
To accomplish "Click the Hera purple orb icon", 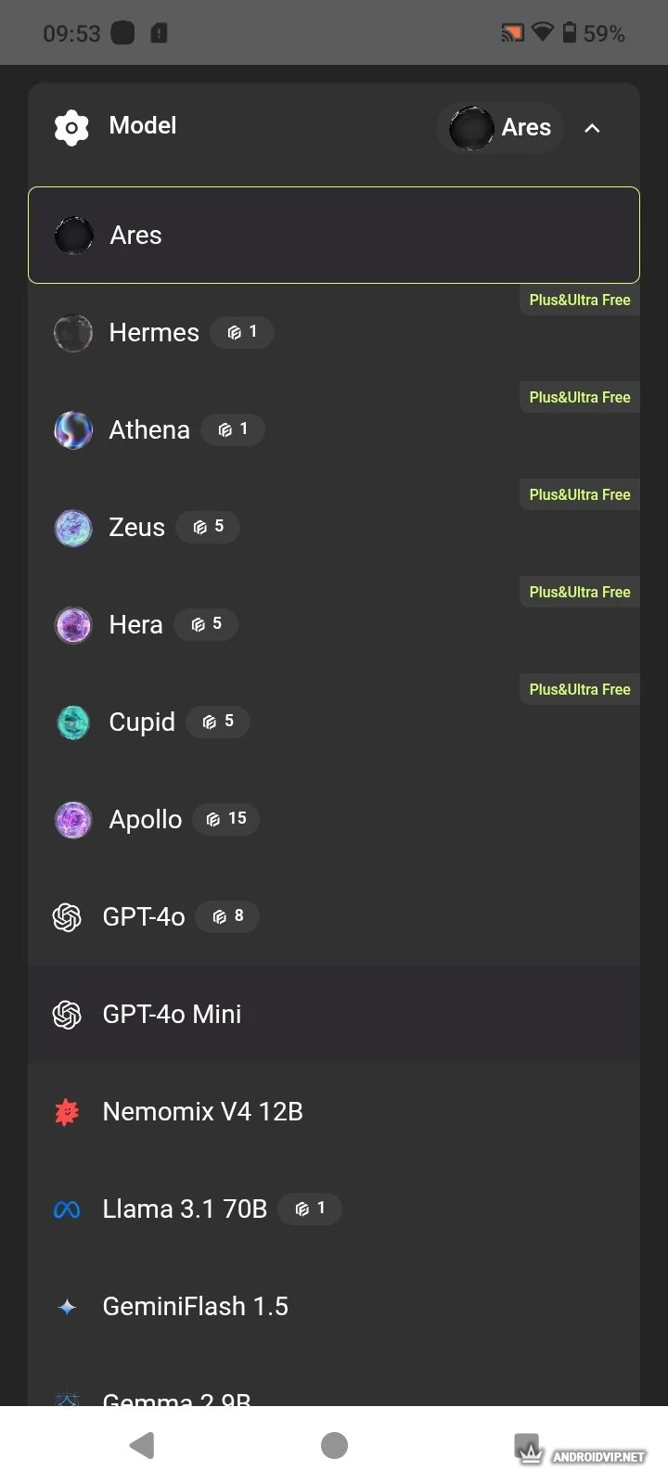I will pos(73,625).
